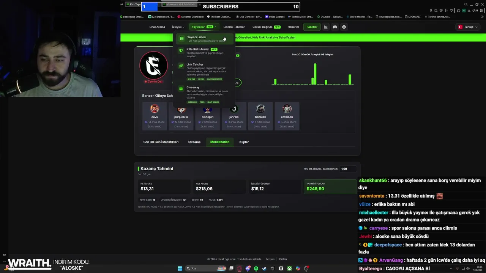Click the tallest bar in viewer chart
The height and width of the screenshot is (273, 486).
coord(315,74)
